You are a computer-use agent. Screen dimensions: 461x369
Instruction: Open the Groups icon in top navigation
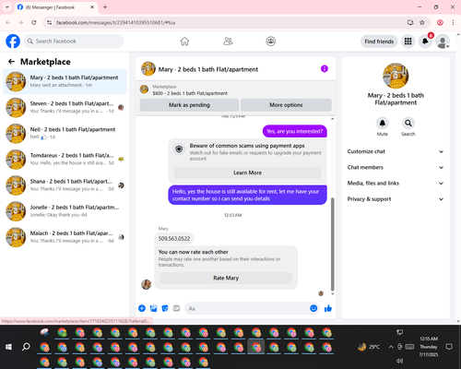pyautogui.click(x=271, y=42)
